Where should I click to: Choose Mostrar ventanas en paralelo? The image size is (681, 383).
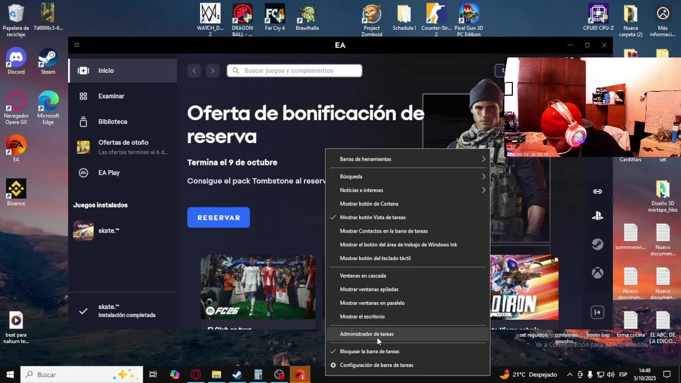408,303
